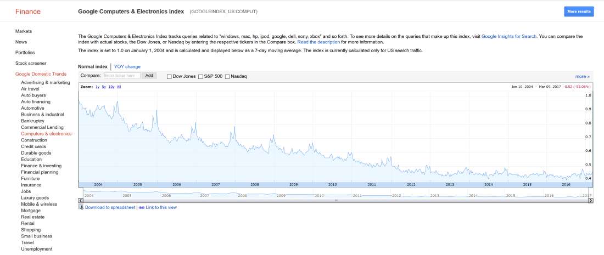Select the Normal index tab
This screenshot has width=604, height=255.
click(x=93, y=66)
